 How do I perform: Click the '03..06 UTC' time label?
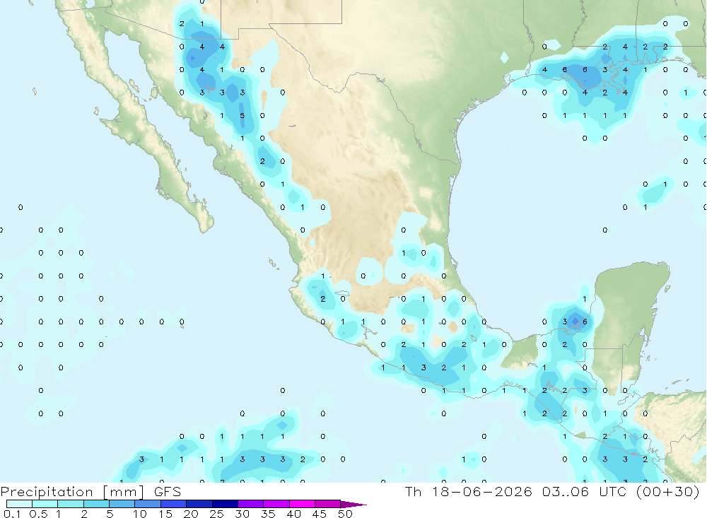click(x=585, y=491)
